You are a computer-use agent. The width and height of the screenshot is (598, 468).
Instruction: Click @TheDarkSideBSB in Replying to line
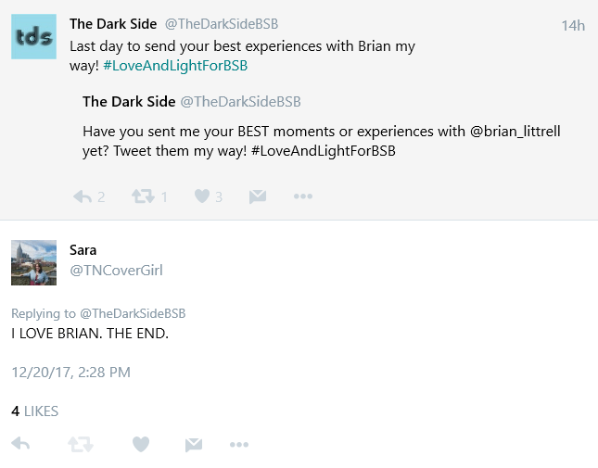click(x=133, y=314)
